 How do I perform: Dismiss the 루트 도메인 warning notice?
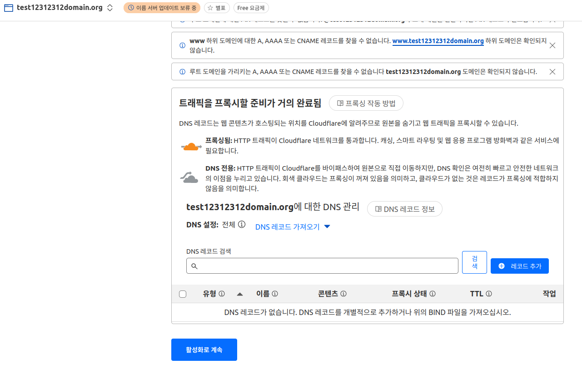(552, 72)
